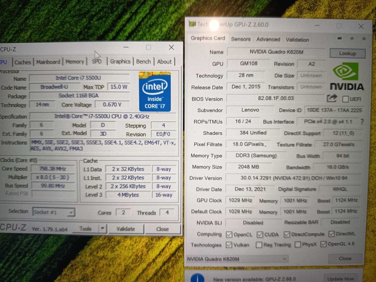Open the Sensors tab in GPU-Z
This screenshot has height=282, width=376.
pyautogui.click(x=241, y=39)
